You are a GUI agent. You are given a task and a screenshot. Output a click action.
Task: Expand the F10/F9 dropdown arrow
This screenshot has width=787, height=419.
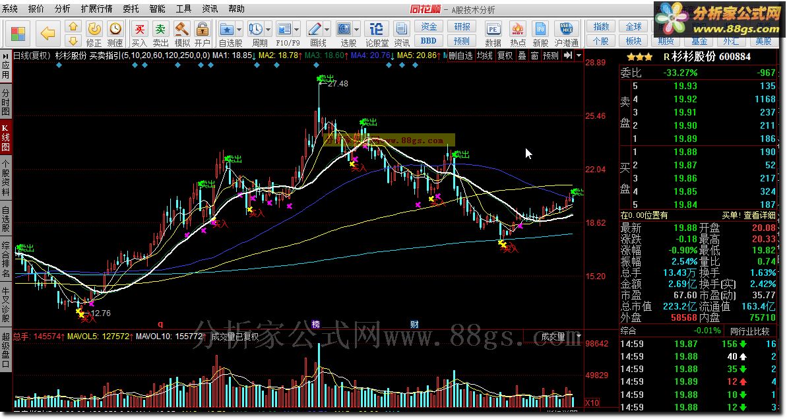[297, 30]
